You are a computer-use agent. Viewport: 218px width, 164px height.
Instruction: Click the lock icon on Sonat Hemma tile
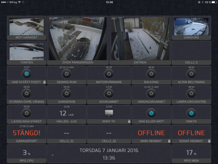click(x=209, y=141)
